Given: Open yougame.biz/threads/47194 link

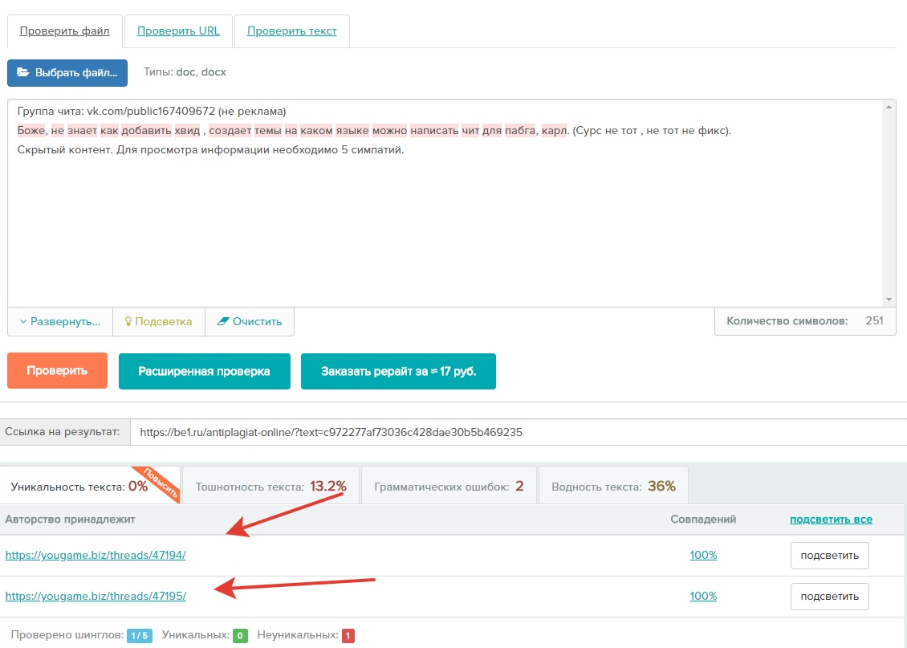Looking at the screenshot, I should [x=96, y=556].
